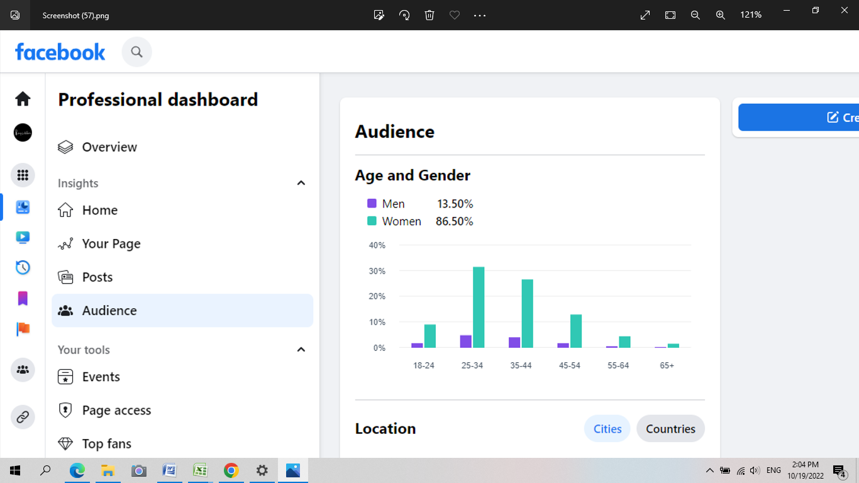Image resolution: width=859 pixels, height=483 pixels.
Task: Click the 86.50% women percentage
Action: tap(455, 221)
